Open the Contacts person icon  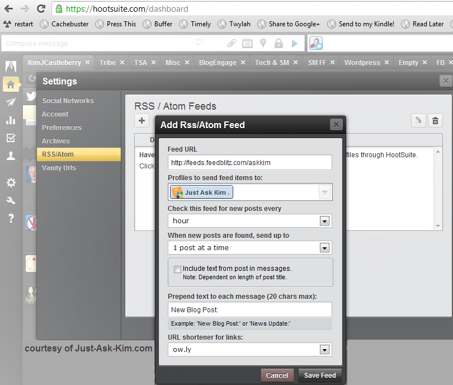coord(11,156)
